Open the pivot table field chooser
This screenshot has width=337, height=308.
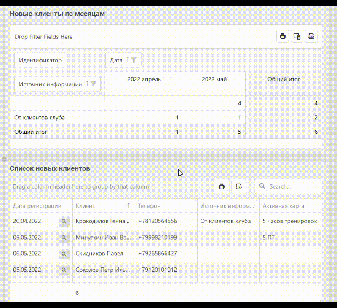297,36
